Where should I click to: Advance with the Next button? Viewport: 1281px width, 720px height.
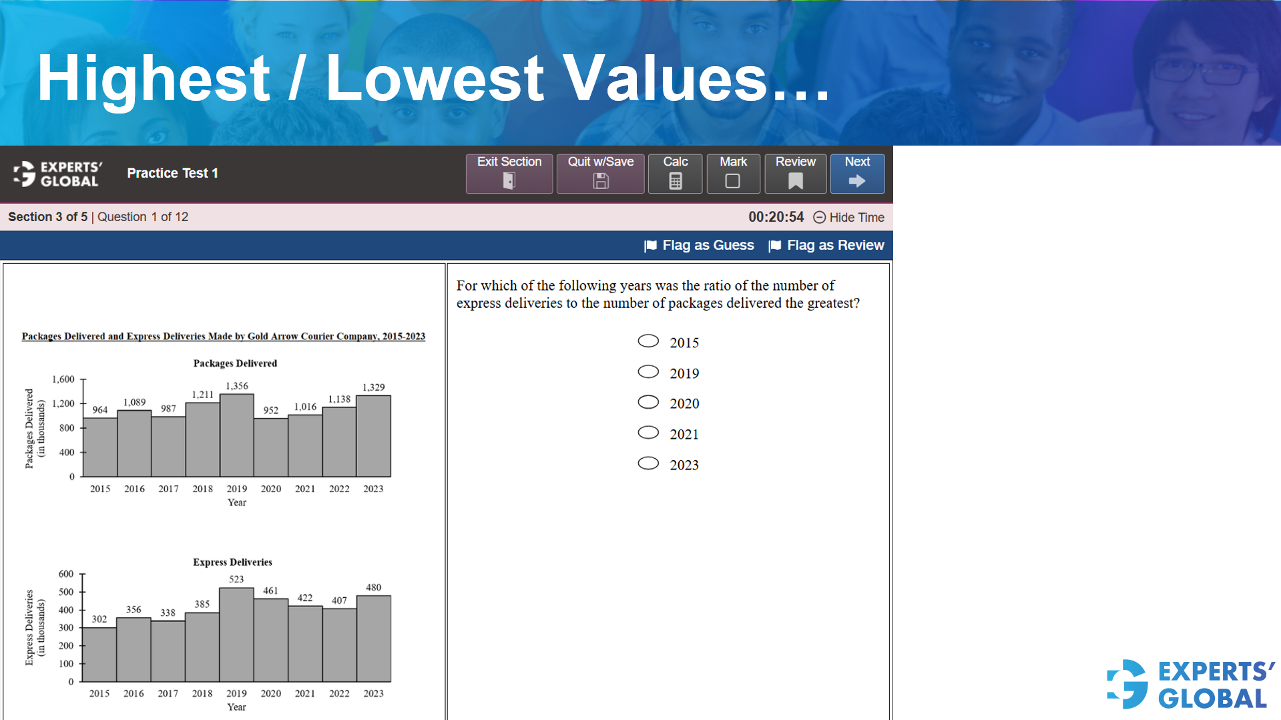(x=856, y=173)
